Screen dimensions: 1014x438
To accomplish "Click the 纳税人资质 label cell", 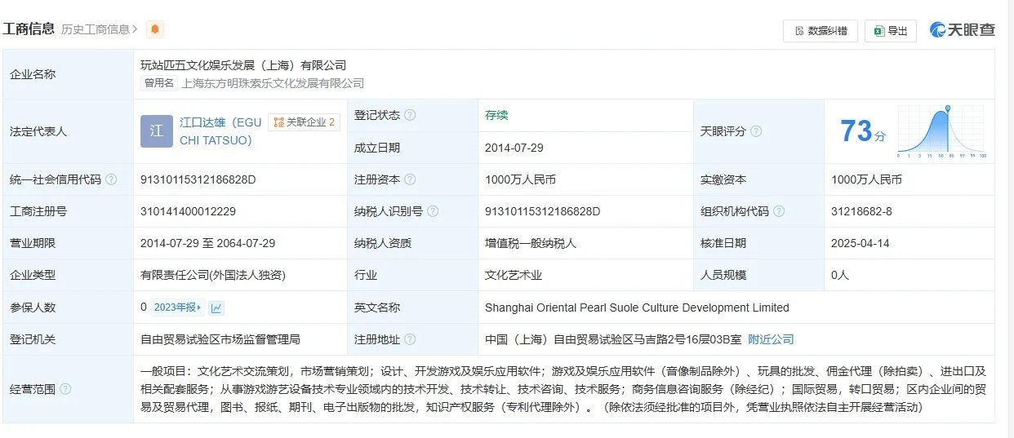I will (412, 243).
